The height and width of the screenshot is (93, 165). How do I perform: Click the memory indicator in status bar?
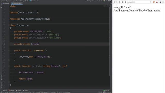108,92
